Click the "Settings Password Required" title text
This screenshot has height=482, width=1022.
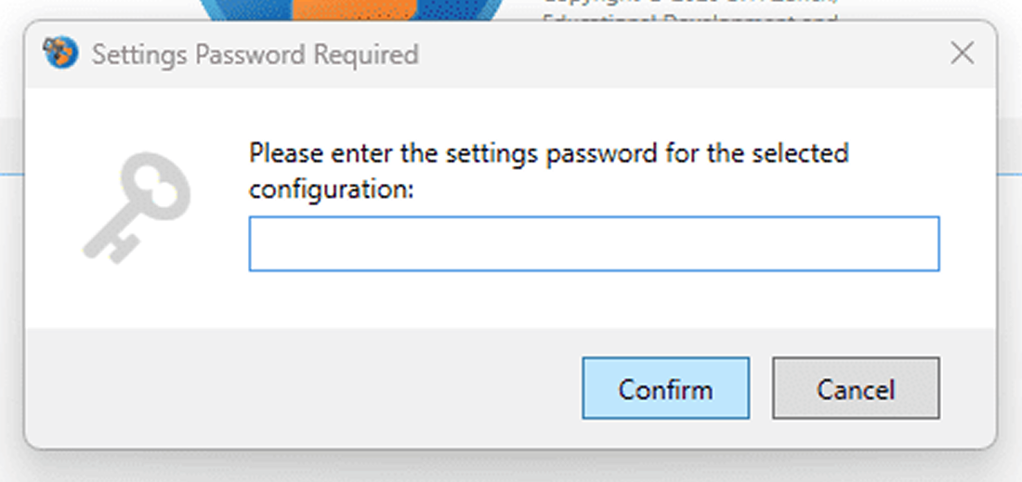[x=255, y=55]
